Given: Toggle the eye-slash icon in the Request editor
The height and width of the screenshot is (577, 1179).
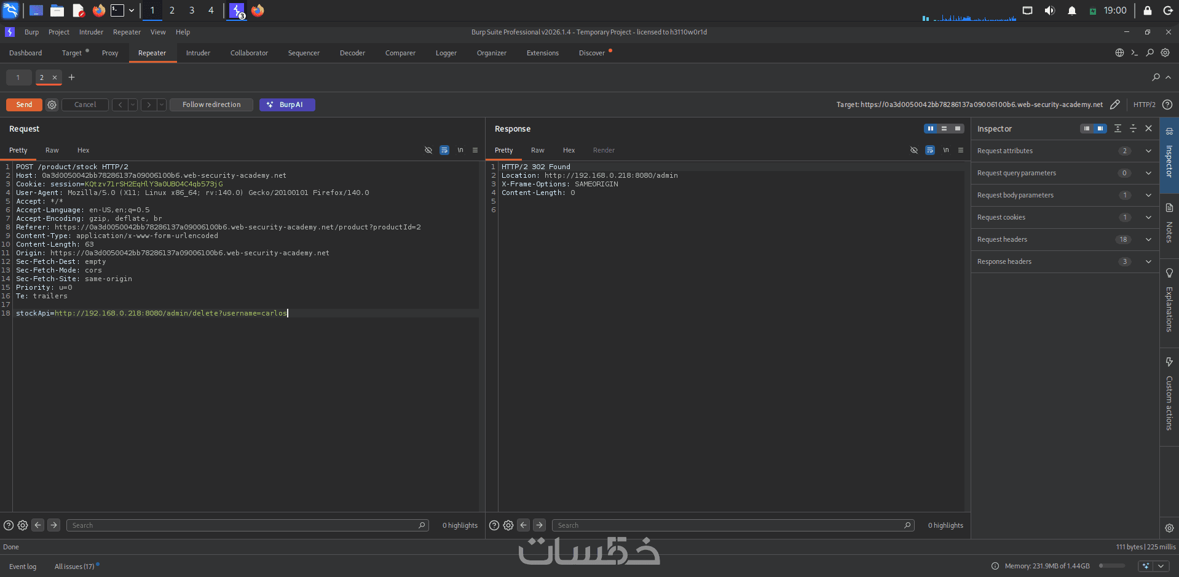Looking at the screenshot, I should pyautogui.click(x=428, y=150).
